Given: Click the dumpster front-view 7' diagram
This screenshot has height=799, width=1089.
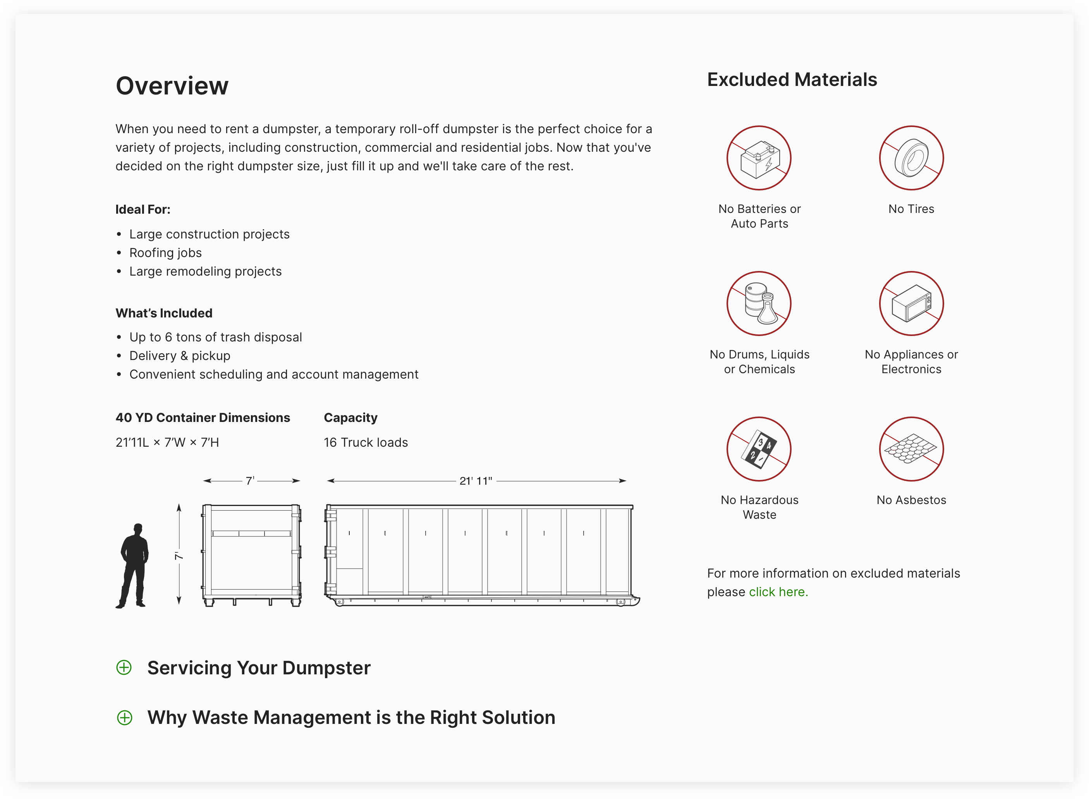Looking at the screenshot, I should (x=252, y=555).
